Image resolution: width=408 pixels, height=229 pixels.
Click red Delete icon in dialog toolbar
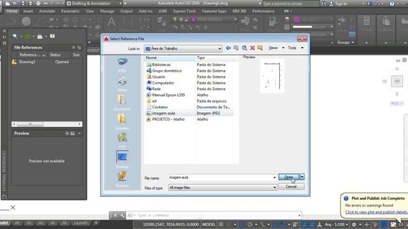[252, 48]
